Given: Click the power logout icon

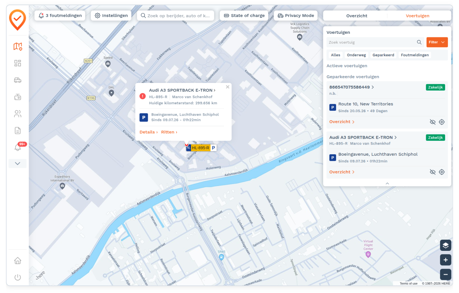Looking at the screenshot, I should (17, 277).
